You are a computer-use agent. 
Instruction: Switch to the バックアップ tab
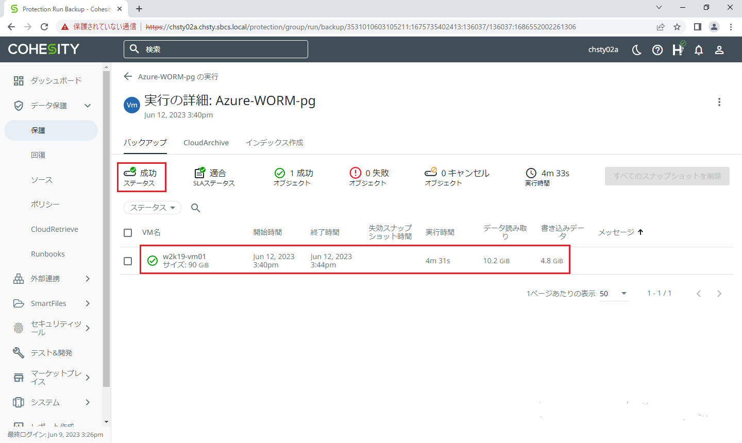145,143
